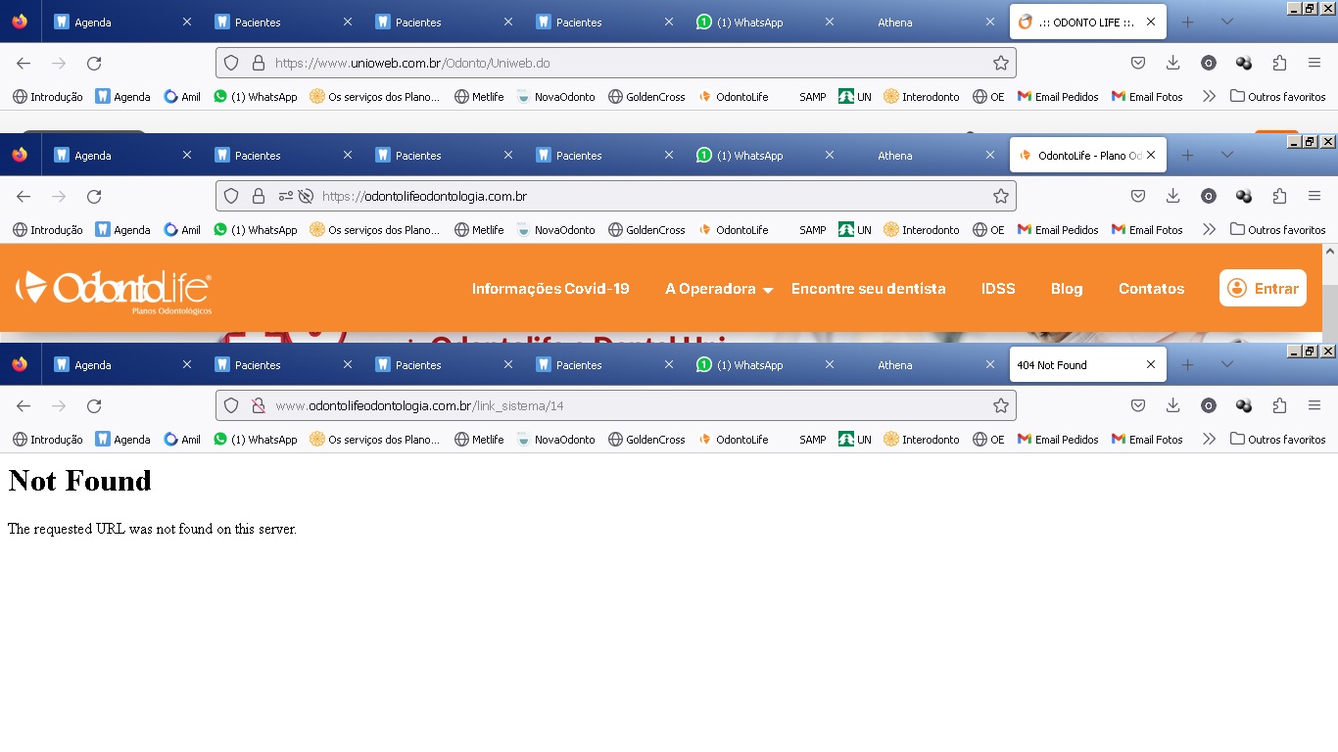Image resolution: width=1338 pixels, height=752 pixels.
Task: Click the address bar showing Odonto/Uniweb.do
Action: point(616,63)
